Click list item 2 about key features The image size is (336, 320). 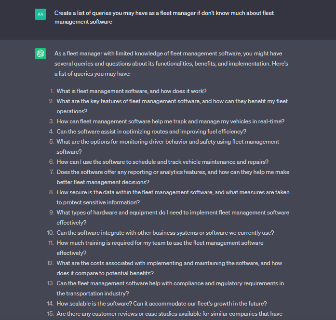point(172,106)
